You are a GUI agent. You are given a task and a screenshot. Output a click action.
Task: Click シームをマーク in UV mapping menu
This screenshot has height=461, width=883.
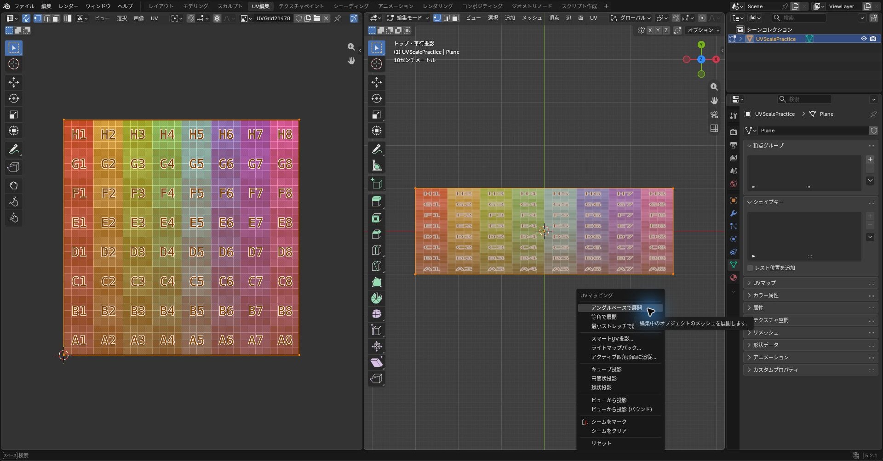620,422
